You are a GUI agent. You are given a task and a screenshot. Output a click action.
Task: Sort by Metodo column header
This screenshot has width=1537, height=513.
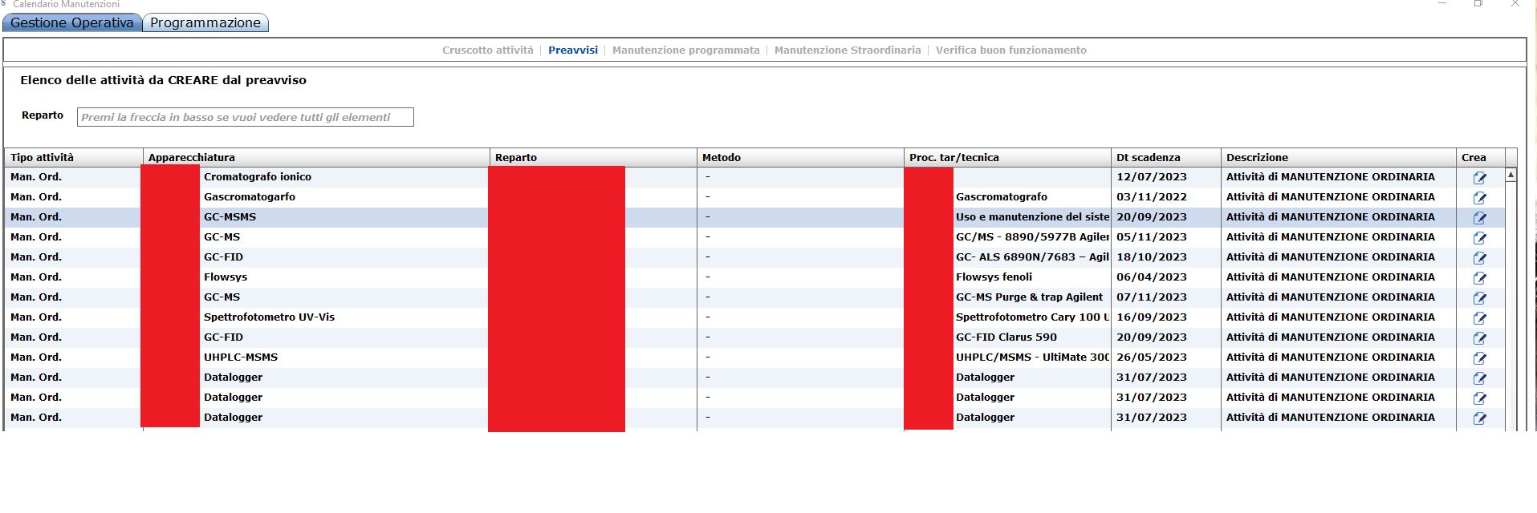click(x=800, y=157)
